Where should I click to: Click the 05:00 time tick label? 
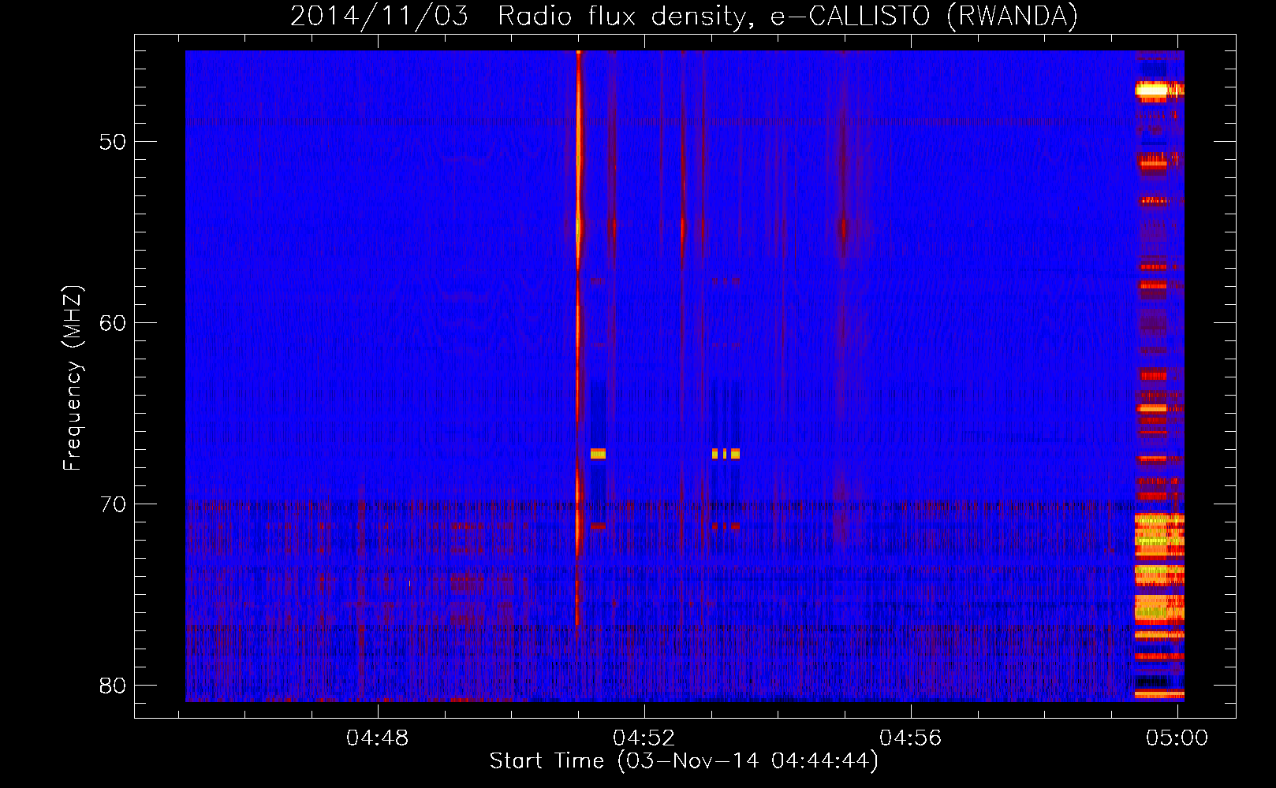pos(1177,738)
